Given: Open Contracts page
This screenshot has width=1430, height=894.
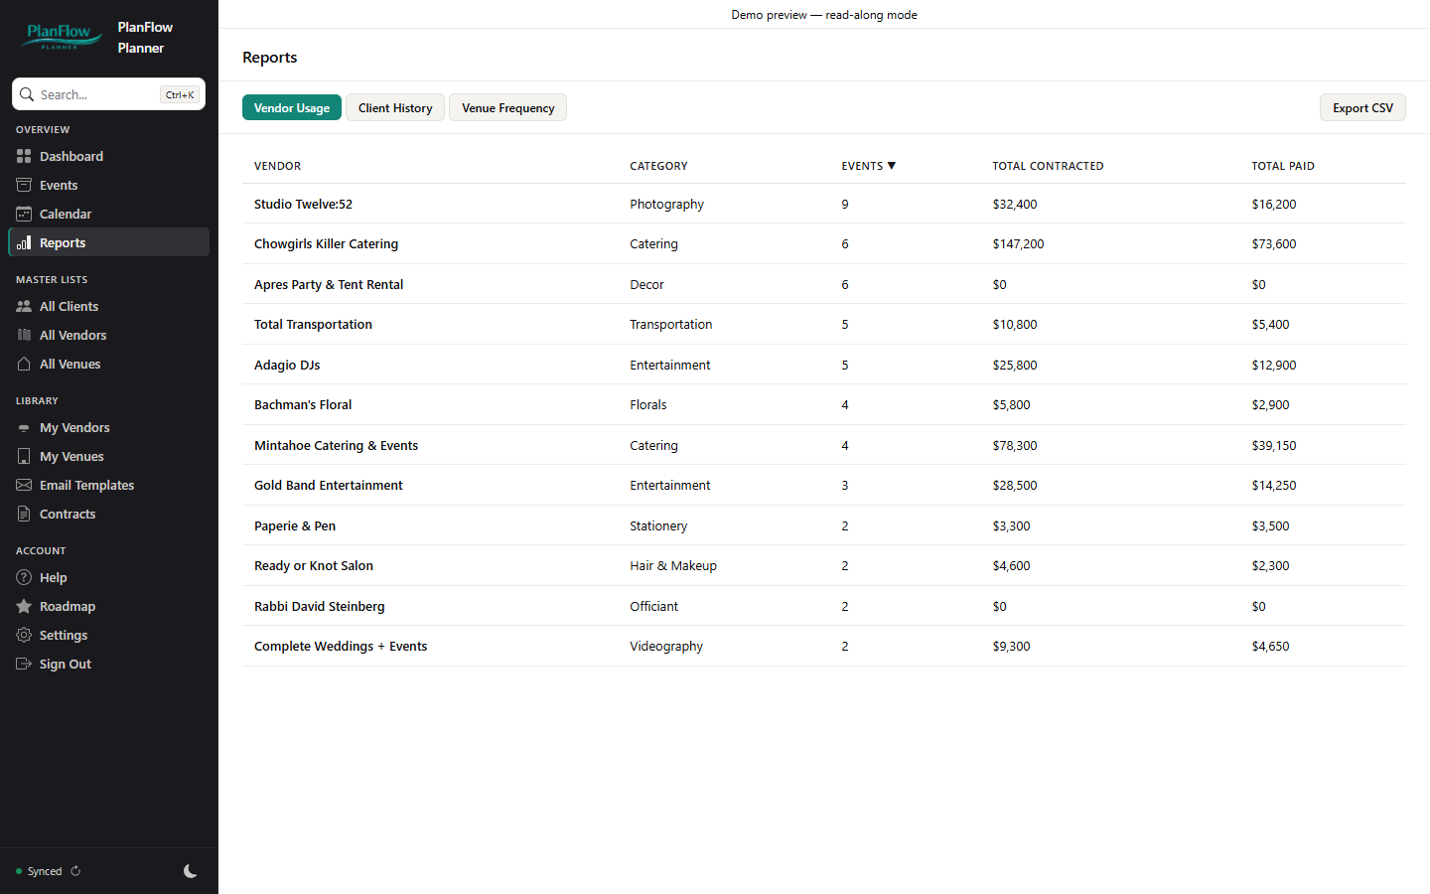Looking at the screenshot, I should (108, 514).
